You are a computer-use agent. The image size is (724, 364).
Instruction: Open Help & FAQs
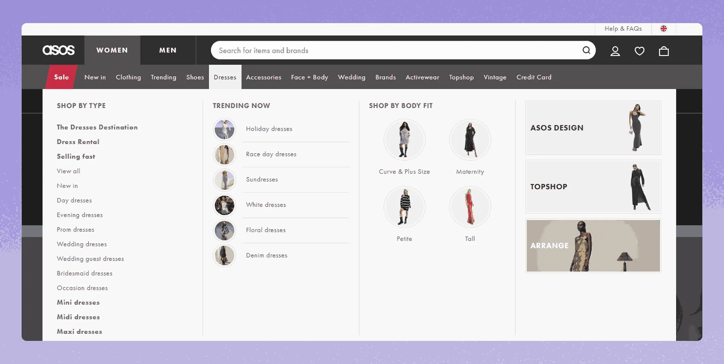(623, 29)
